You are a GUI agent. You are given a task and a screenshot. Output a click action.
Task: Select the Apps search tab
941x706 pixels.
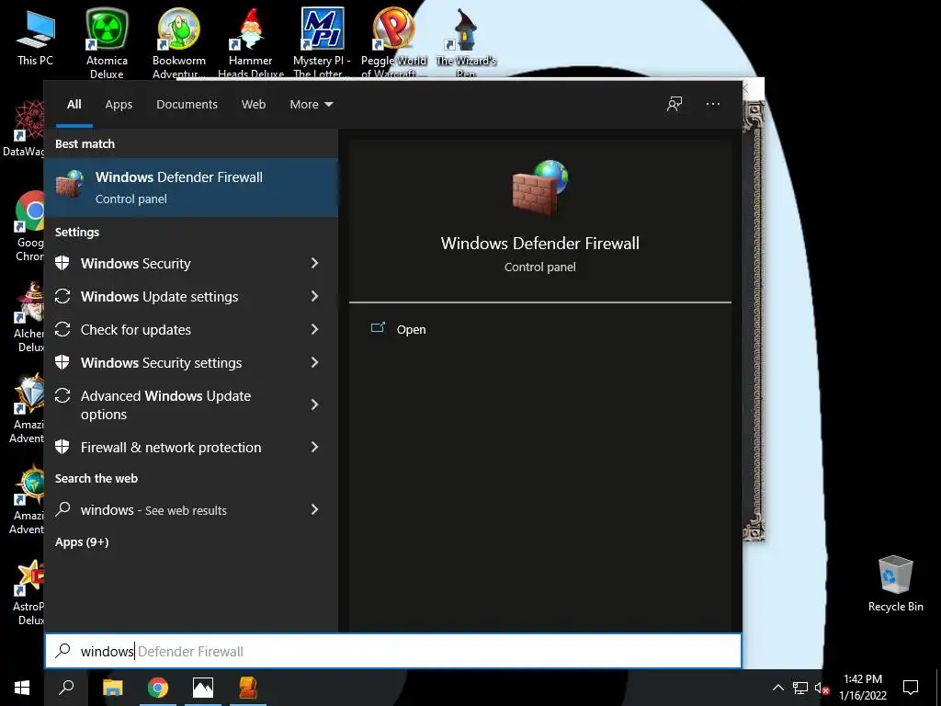point(119,105)
